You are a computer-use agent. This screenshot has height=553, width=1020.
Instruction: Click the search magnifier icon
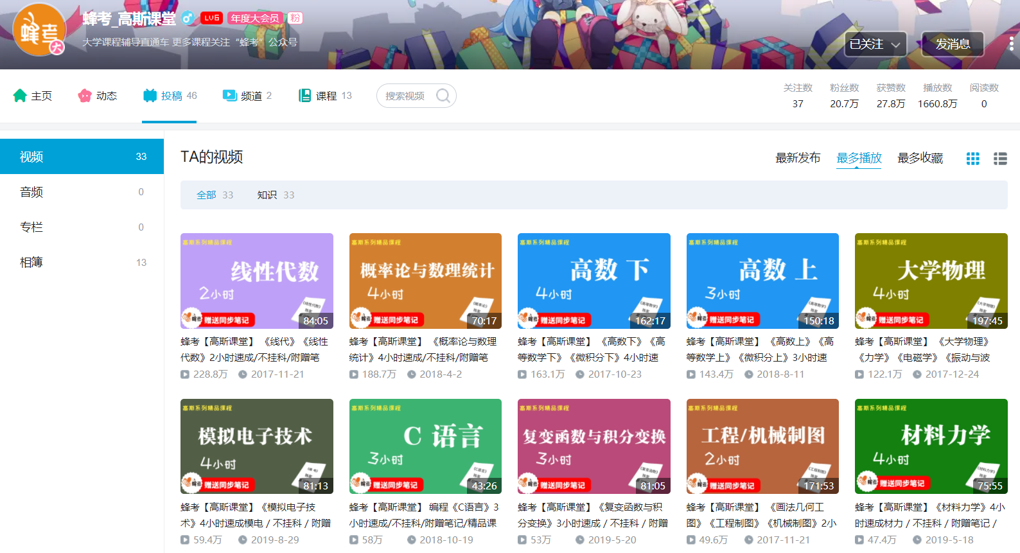[443, 96]
